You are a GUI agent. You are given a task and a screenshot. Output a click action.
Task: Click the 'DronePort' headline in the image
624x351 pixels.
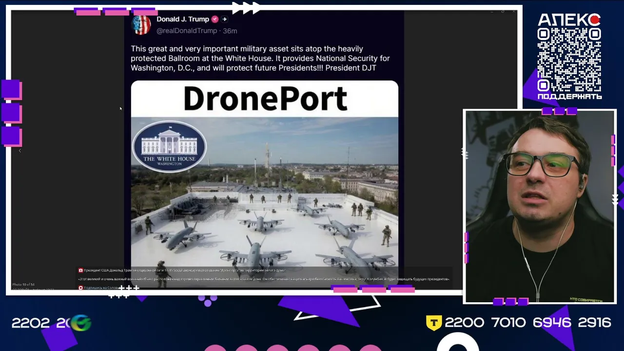click(265, 98)
